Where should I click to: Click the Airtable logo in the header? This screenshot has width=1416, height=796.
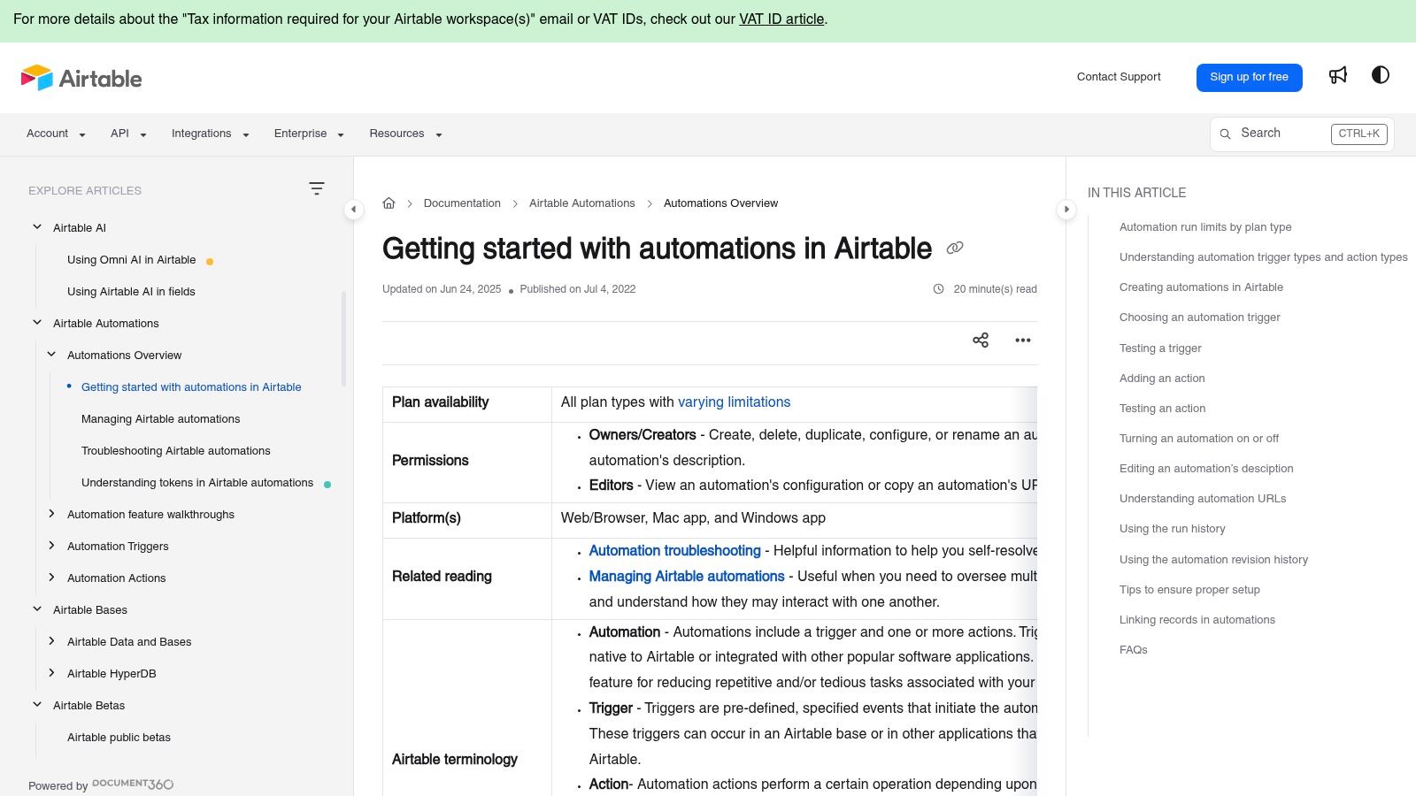(81, 78)
